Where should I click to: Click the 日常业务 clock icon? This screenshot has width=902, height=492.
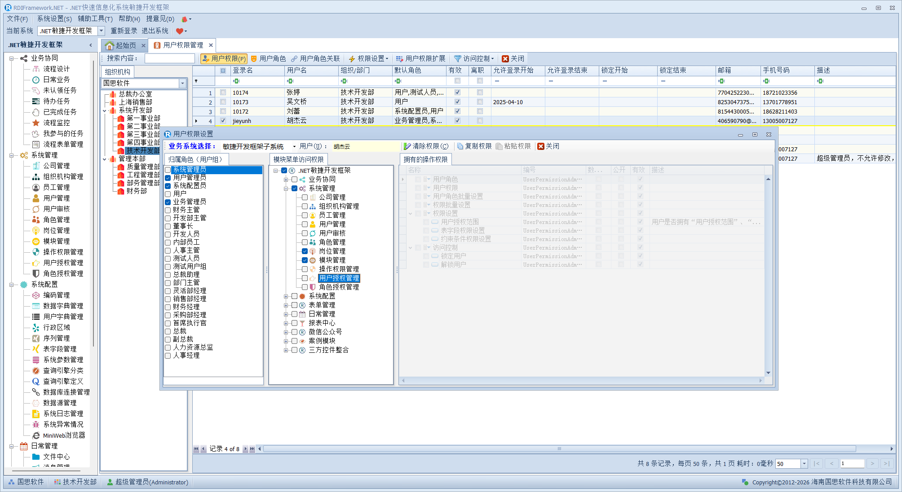(36, 79)
